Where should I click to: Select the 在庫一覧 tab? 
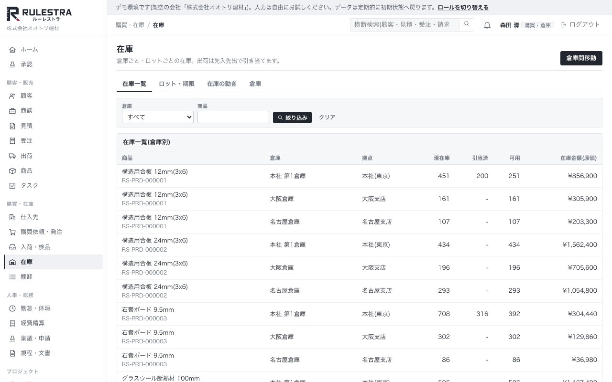click(134, 84)
